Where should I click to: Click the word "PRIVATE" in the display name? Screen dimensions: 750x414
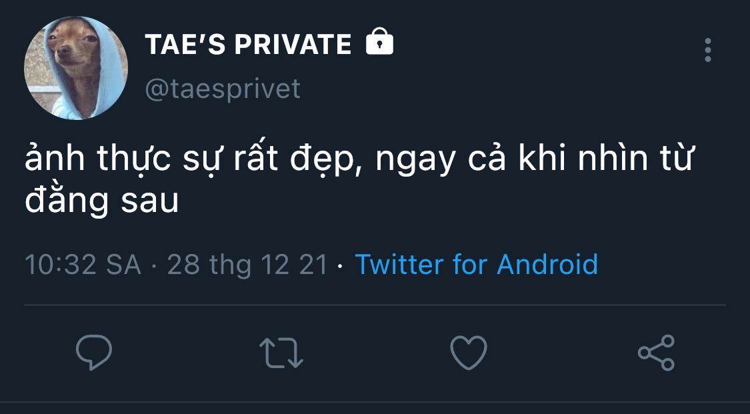tap(293, 45)
